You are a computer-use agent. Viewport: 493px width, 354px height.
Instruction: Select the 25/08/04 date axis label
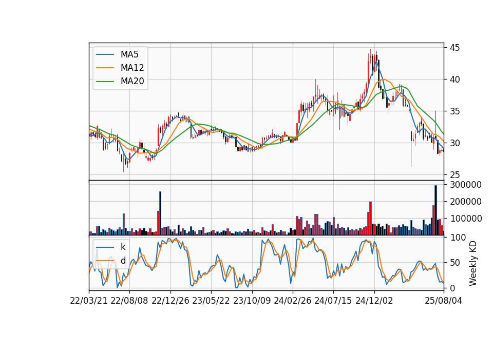tap(444, 301)
